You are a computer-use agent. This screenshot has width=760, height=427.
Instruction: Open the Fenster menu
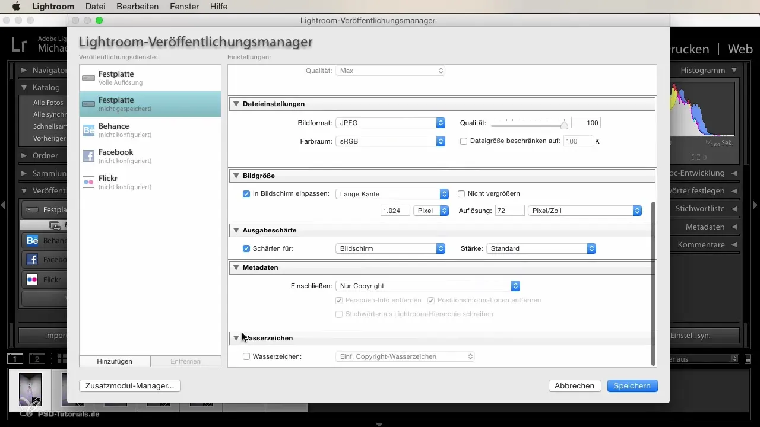(x=184, y=7)
